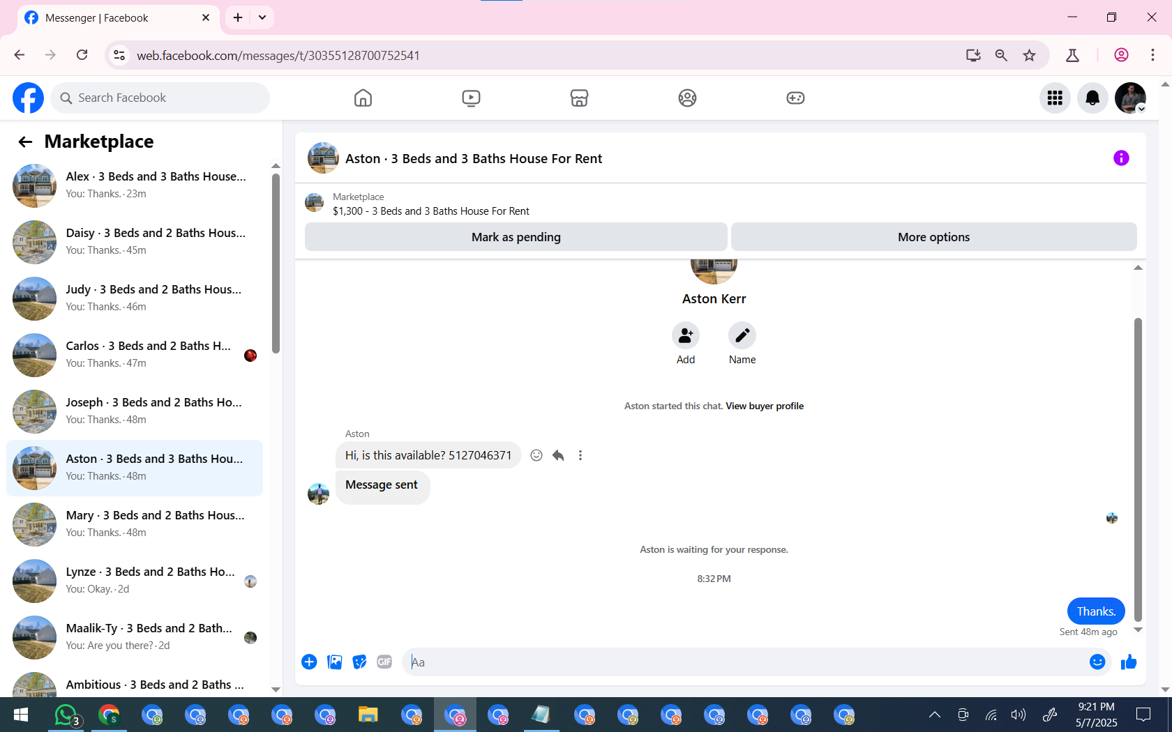This screenshot has height=732, width=1172.
Task: View site information icon in address bar
Action: (119, 55)
